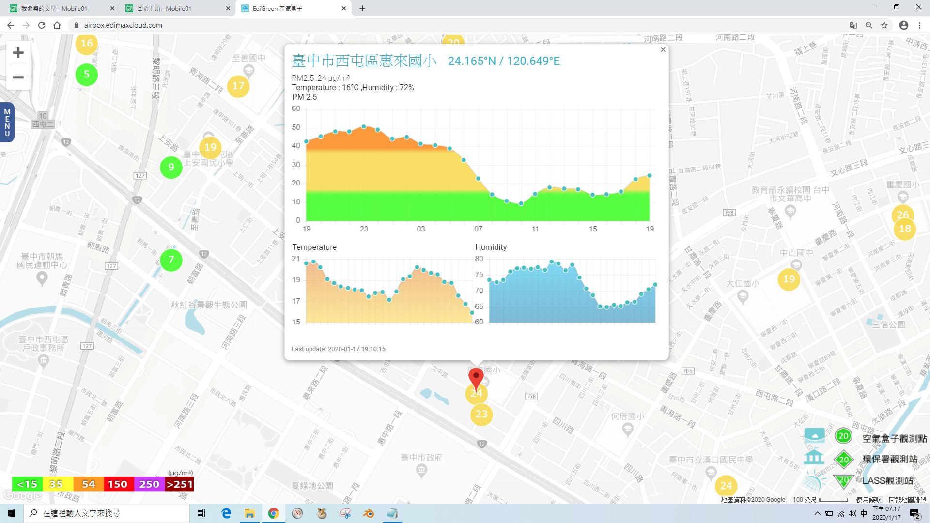Click the 回報地圖錯誤 report link
The image size is (930, 523).
(x=907, y=500)
